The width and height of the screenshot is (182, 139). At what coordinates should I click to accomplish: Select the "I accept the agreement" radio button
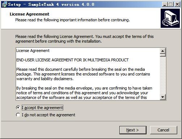point(18,108)
